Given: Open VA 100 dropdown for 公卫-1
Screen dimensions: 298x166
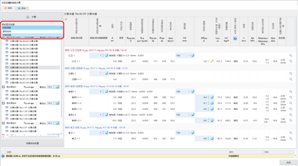Looking at the screenshot, I should tap(189, 56).
